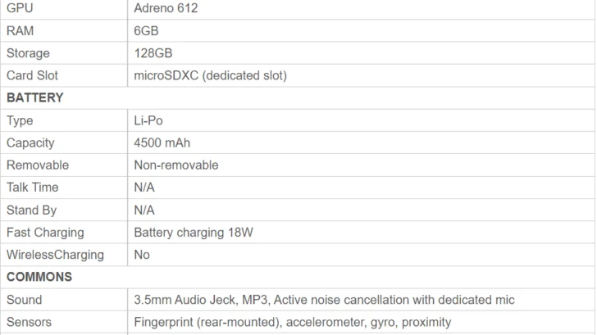Click the wireless charging No value
The width and height of the screenshot is (597, 335).
[x=142, y=255]
